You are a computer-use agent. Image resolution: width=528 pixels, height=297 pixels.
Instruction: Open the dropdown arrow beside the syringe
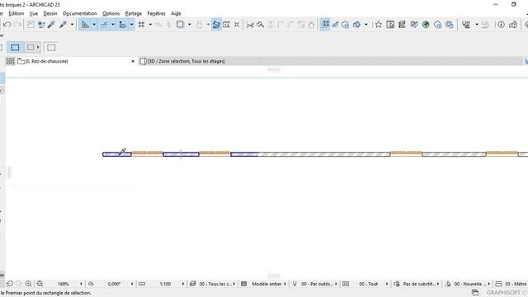point(72,25)
